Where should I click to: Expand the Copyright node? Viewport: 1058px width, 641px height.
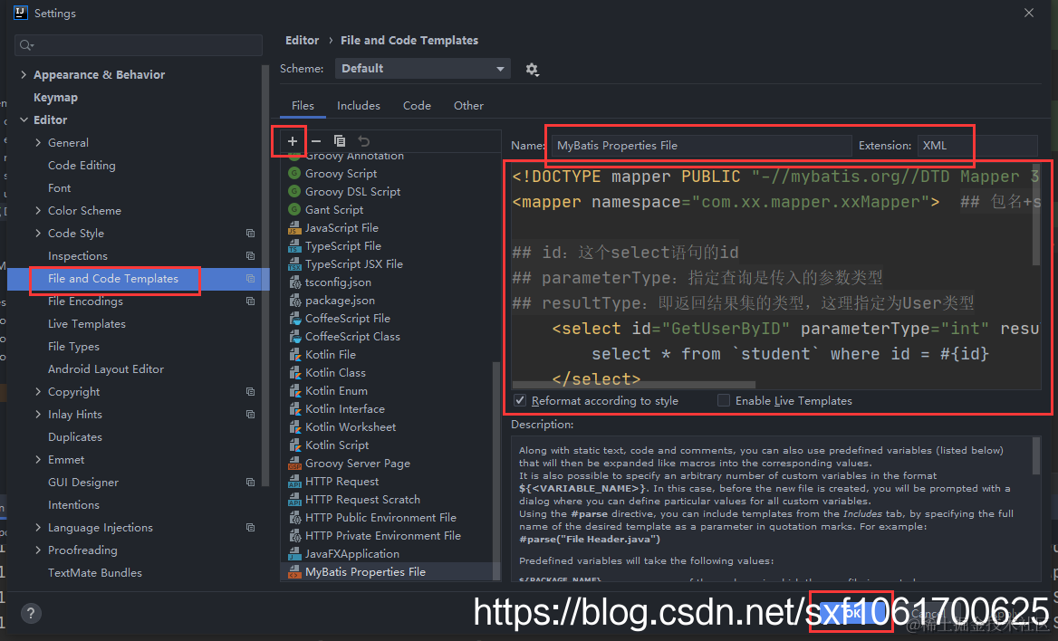click(38, 392)
